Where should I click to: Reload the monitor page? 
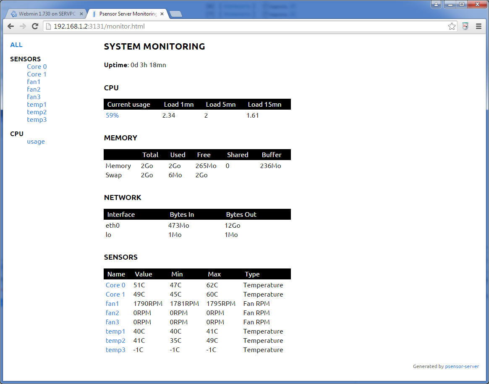(35, 26)
